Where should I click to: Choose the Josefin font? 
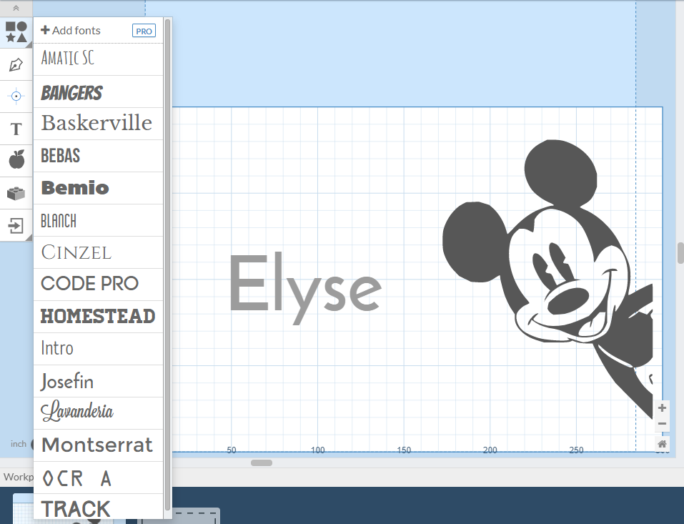click(x=98, y=381)
